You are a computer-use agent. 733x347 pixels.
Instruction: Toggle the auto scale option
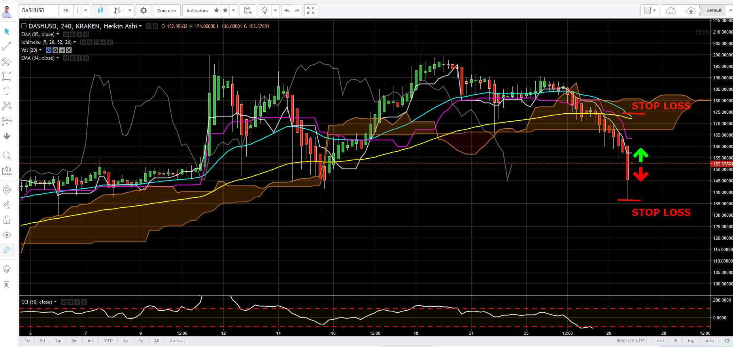pyautogui.click(x=709, y=341)
